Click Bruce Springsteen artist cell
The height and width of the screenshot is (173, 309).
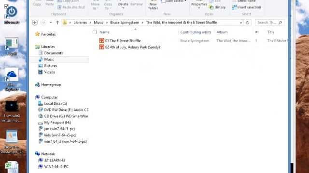click(x=195, y=41)
